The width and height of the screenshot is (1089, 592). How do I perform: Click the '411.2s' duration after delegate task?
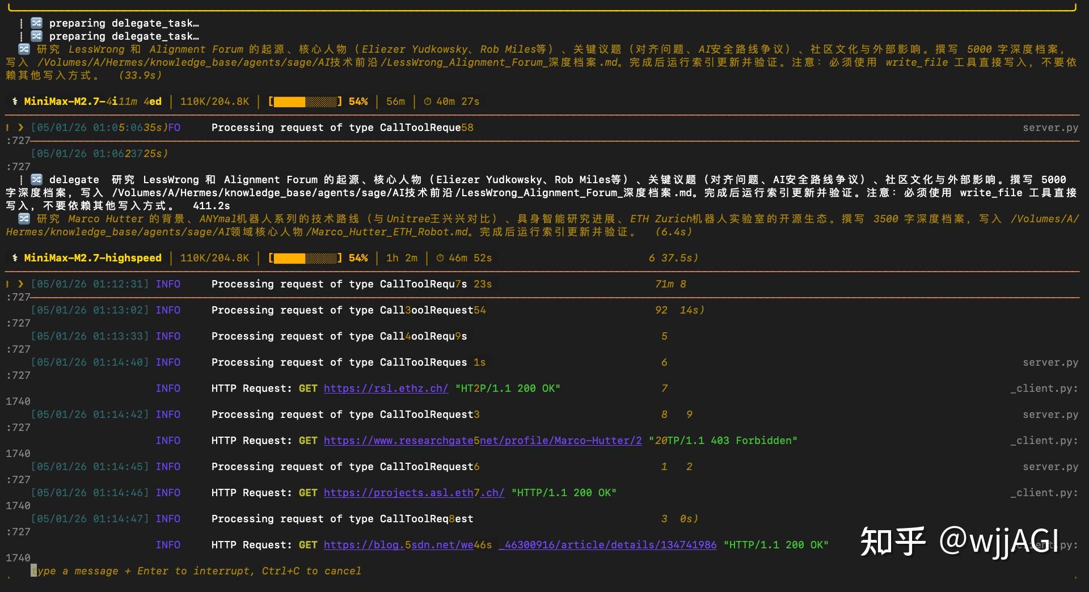click(x=211, y=206)
